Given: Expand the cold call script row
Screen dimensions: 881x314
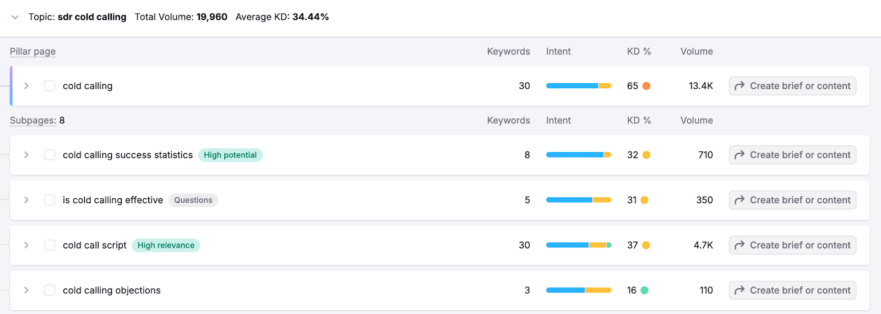Looking at the screenshot, I should (26, 245).
